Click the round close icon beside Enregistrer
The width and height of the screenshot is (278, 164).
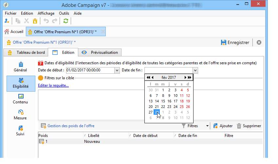tap(259, 42)
